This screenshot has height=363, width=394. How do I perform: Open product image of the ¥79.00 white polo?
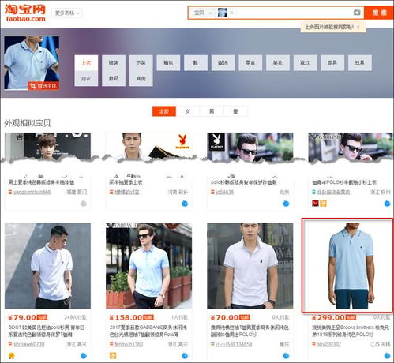(47, 266)
